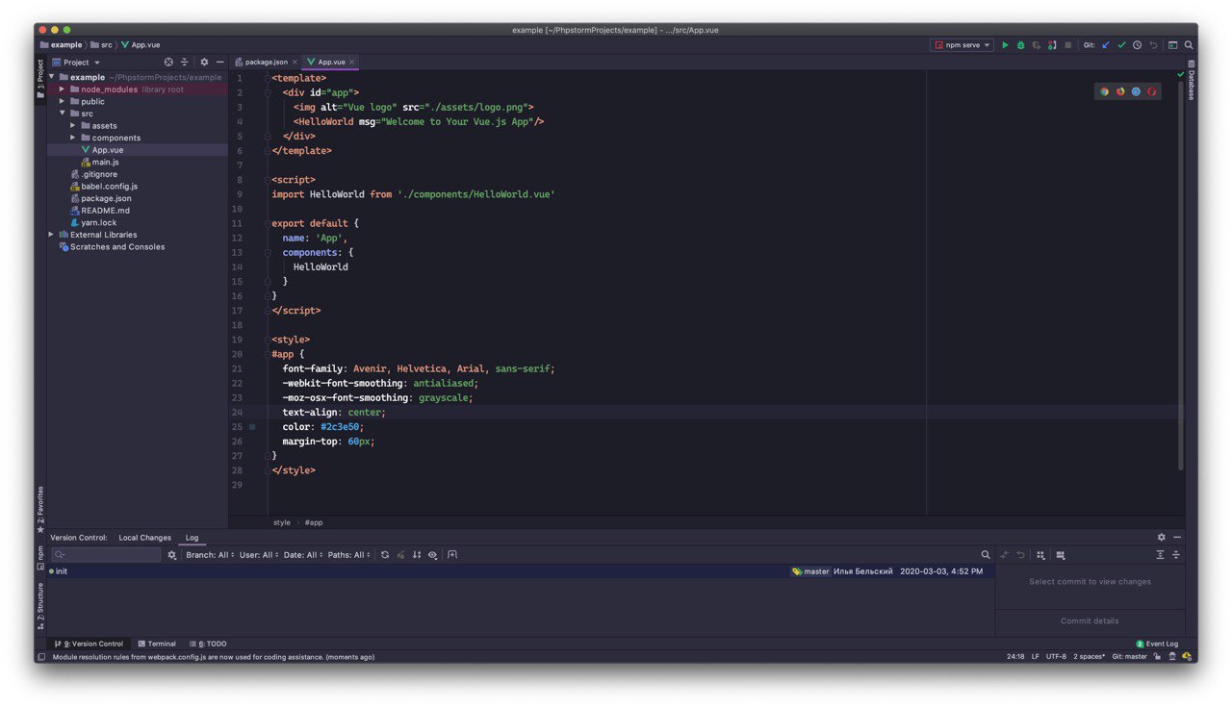Click the #app breadcrumb
This screenshot has width=1232, height=708.
[x=314, y=522]
